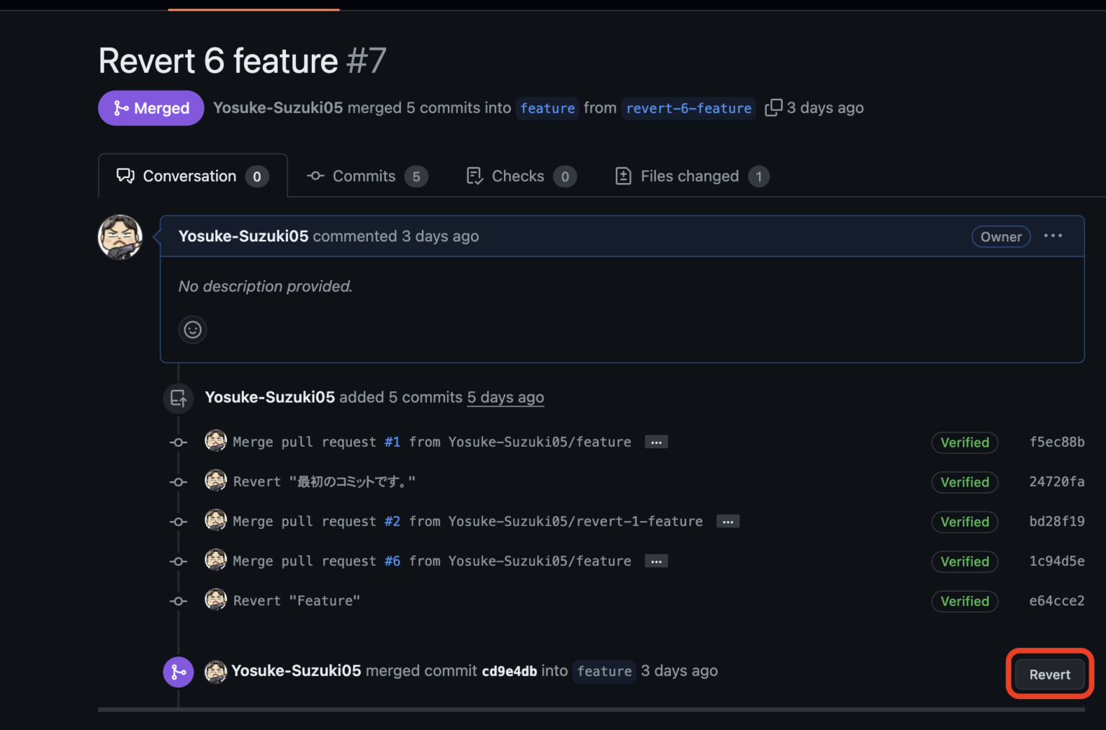Click the push event icon near added 5 commits
Image resolution: width=1106 pixels, height=730 pixels.
(x=178, y=398)
